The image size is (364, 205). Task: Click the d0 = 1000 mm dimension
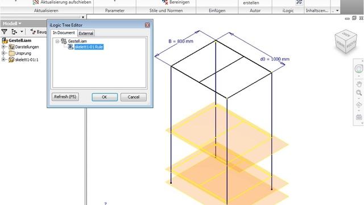pyautogui.click(x=275, y=59)
